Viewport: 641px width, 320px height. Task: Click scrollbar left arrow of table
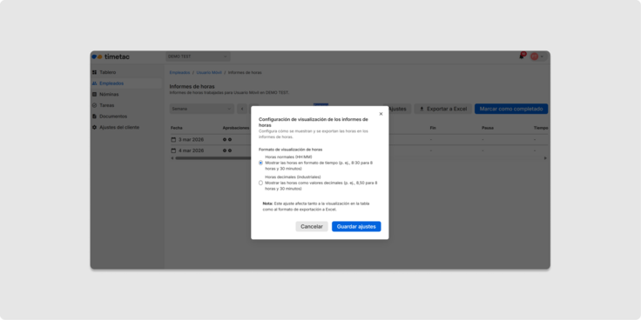tap(172, 158)
